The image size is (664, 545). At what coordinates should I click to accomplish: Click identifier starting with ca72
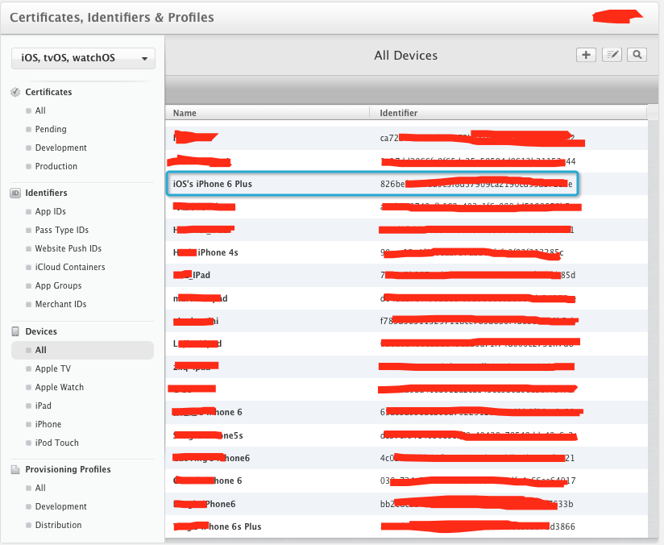click(x=477, y=138)
